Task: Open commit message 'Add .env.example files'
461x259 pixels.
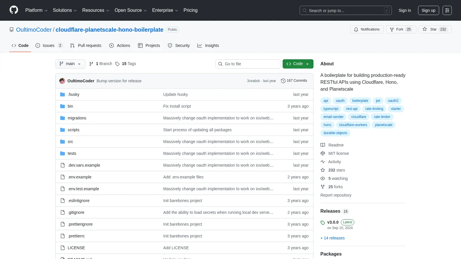Action: [183, 177]
